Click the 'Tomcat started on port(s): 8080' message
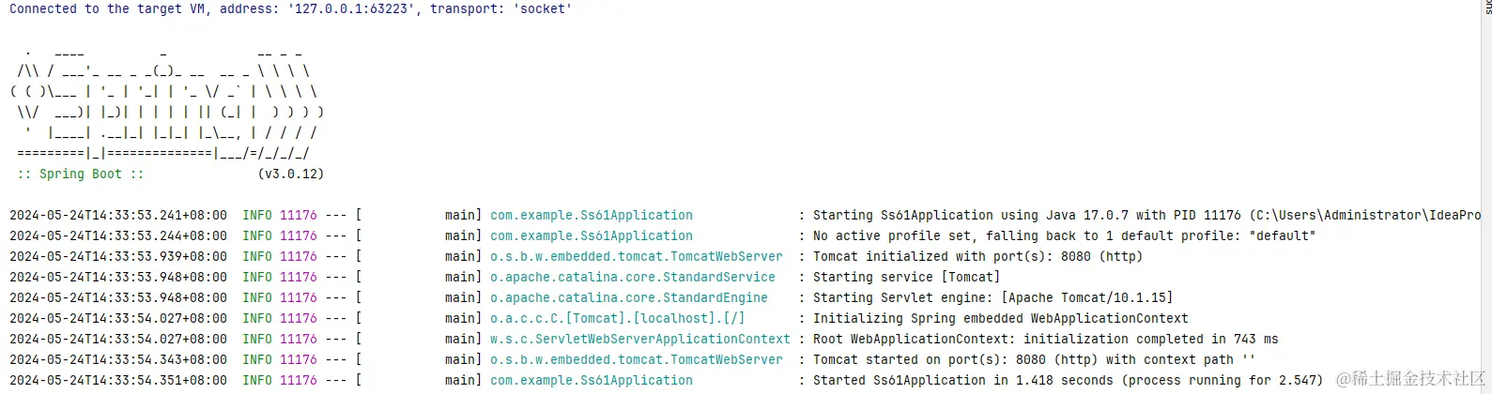The height and width of the screenshot is (394, 1492). [1033, 359]
